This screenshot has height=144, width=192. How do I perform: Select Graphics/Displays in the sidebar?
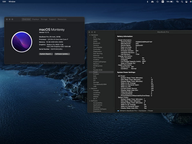tap(99, 62)
